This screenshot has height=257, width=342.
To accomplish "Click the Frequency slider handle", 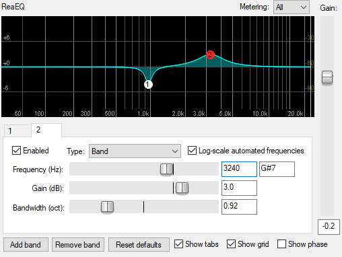I will coord(166,169).
